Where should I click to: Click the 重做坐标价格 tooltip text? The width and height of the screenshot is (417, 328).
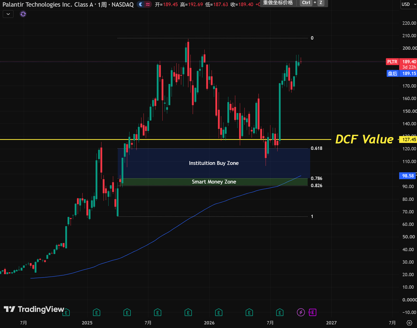pyautogui.click(x=278, y=3)
